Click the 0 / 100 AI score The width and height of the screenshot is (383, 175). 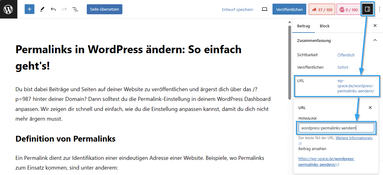[349, 9]
